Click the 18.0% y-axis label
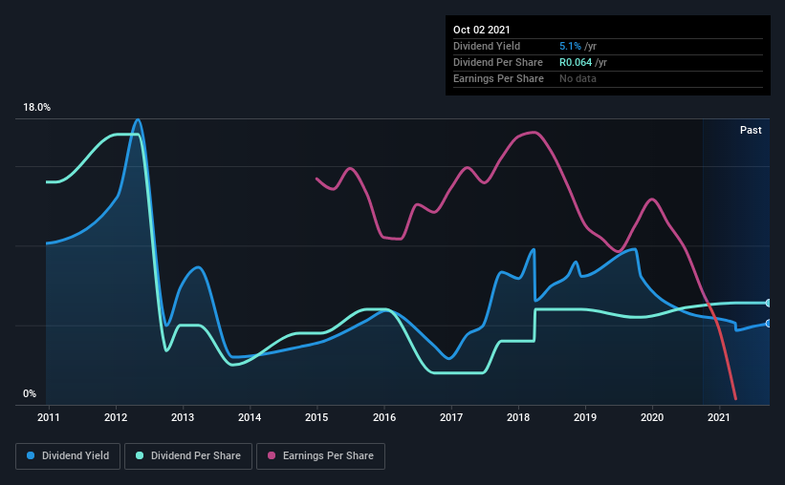 [36, 108]
